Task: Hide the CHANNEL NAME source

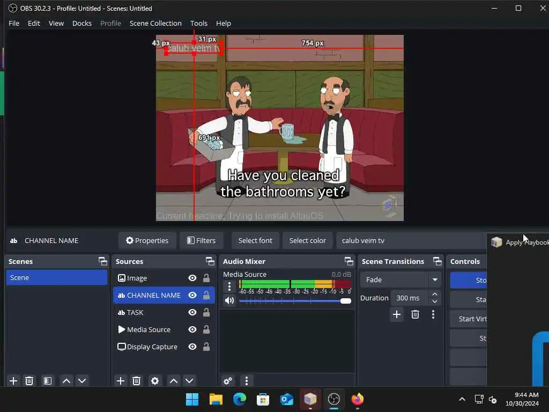Action: 192,296
